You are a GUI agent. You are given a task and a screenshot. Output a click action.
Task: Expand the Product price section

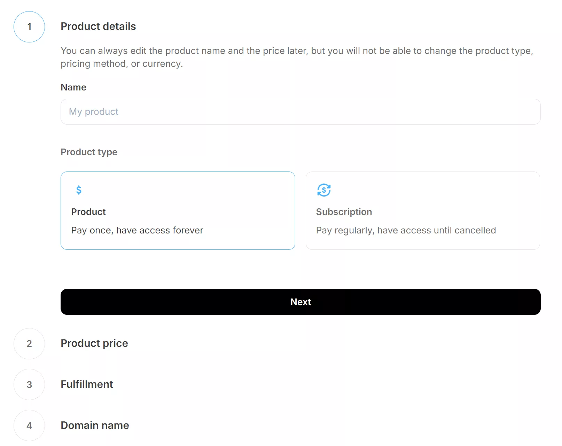point(94,343)
